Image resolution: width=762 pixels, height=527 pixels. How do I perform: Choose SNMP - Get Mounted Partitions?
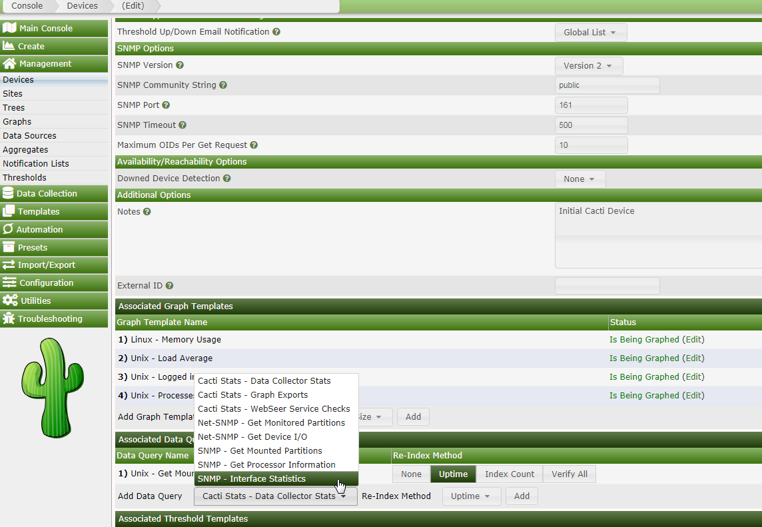[276, 450]
